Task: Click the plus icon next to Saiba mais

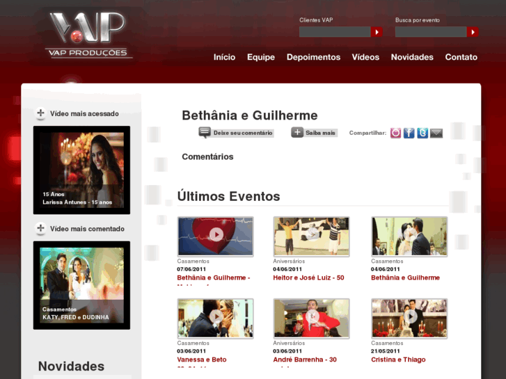Action: click(297, 132)
